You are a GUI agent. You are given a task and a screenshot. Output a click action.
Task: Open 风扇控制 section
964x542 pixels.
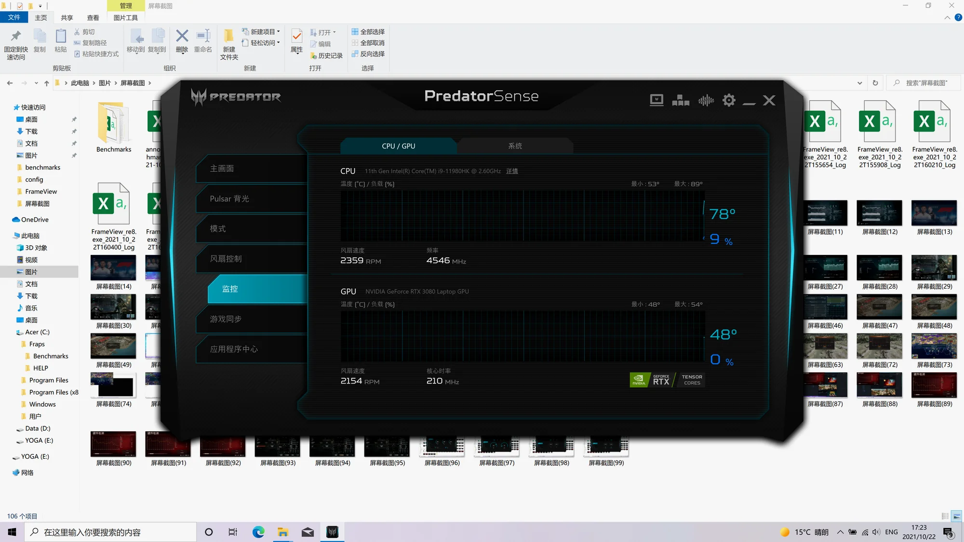[x=252, y=259]
